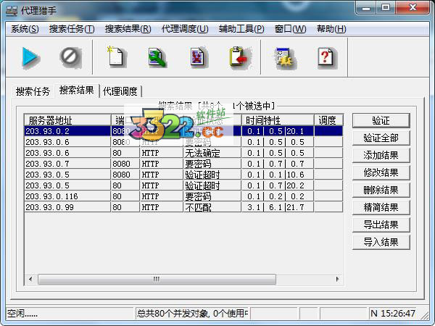Click the 10.6 time value
The height and width of the screenshot is (326, 435).
(x=295, y=175)
